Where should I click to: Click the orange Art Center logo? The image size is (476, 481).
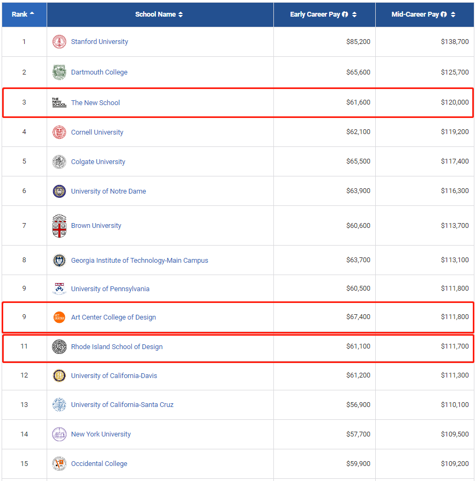pyautogui.click(x=59, y=317)
